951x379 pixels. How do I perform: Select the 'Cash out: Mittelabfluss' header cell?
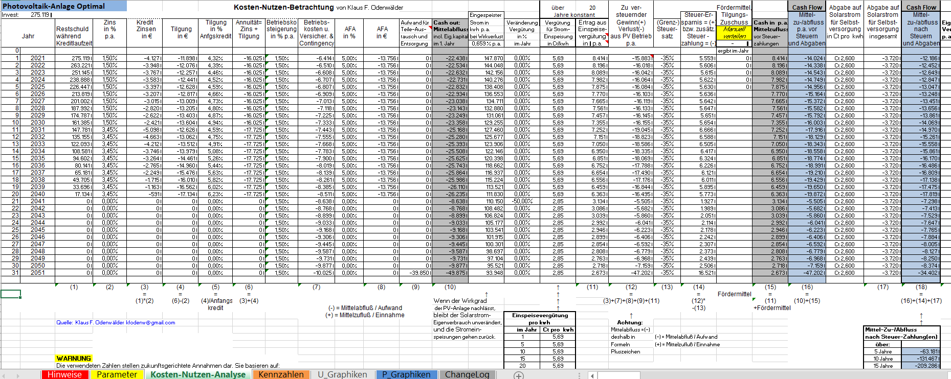(450, 33)
